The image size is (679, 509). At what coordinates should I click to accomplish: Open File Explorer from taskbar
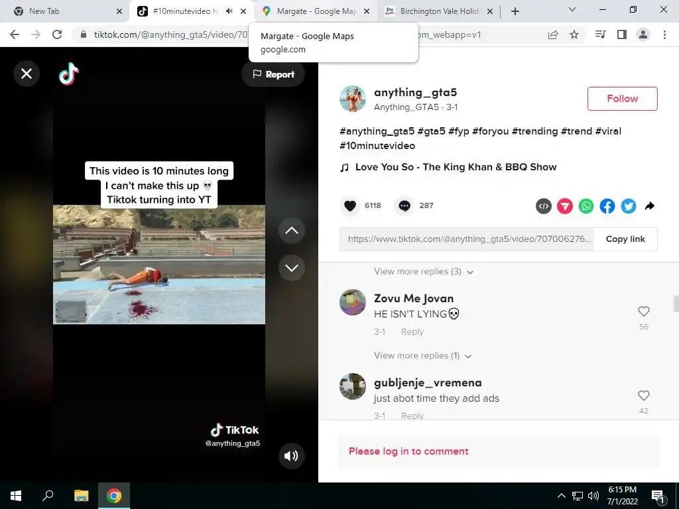pyautogui.click(x=81, y=496)
